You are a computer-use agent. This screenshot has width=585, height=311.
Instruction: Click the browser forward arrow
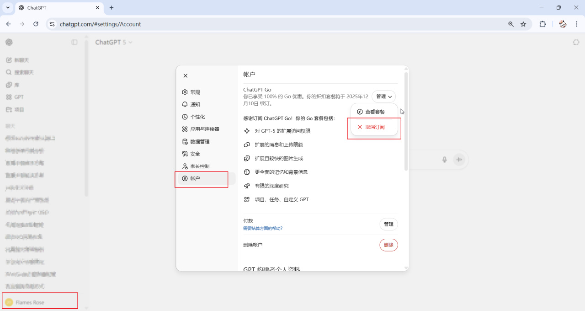pos(22,24)
